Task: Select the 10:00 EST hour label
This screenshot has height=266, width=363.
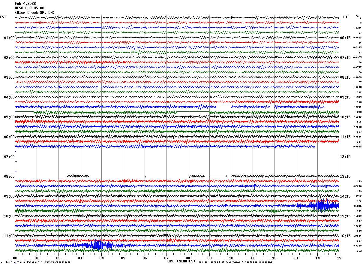Action: 9,216
